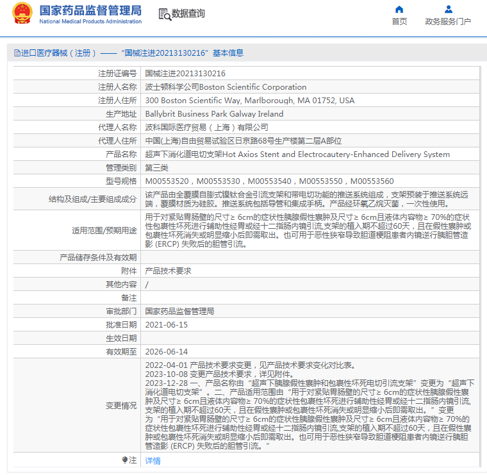The width and height of the screenshot is (487, 475).
Task: Select the 300 Boston Scientific Way address
Action: click(250, 101)
